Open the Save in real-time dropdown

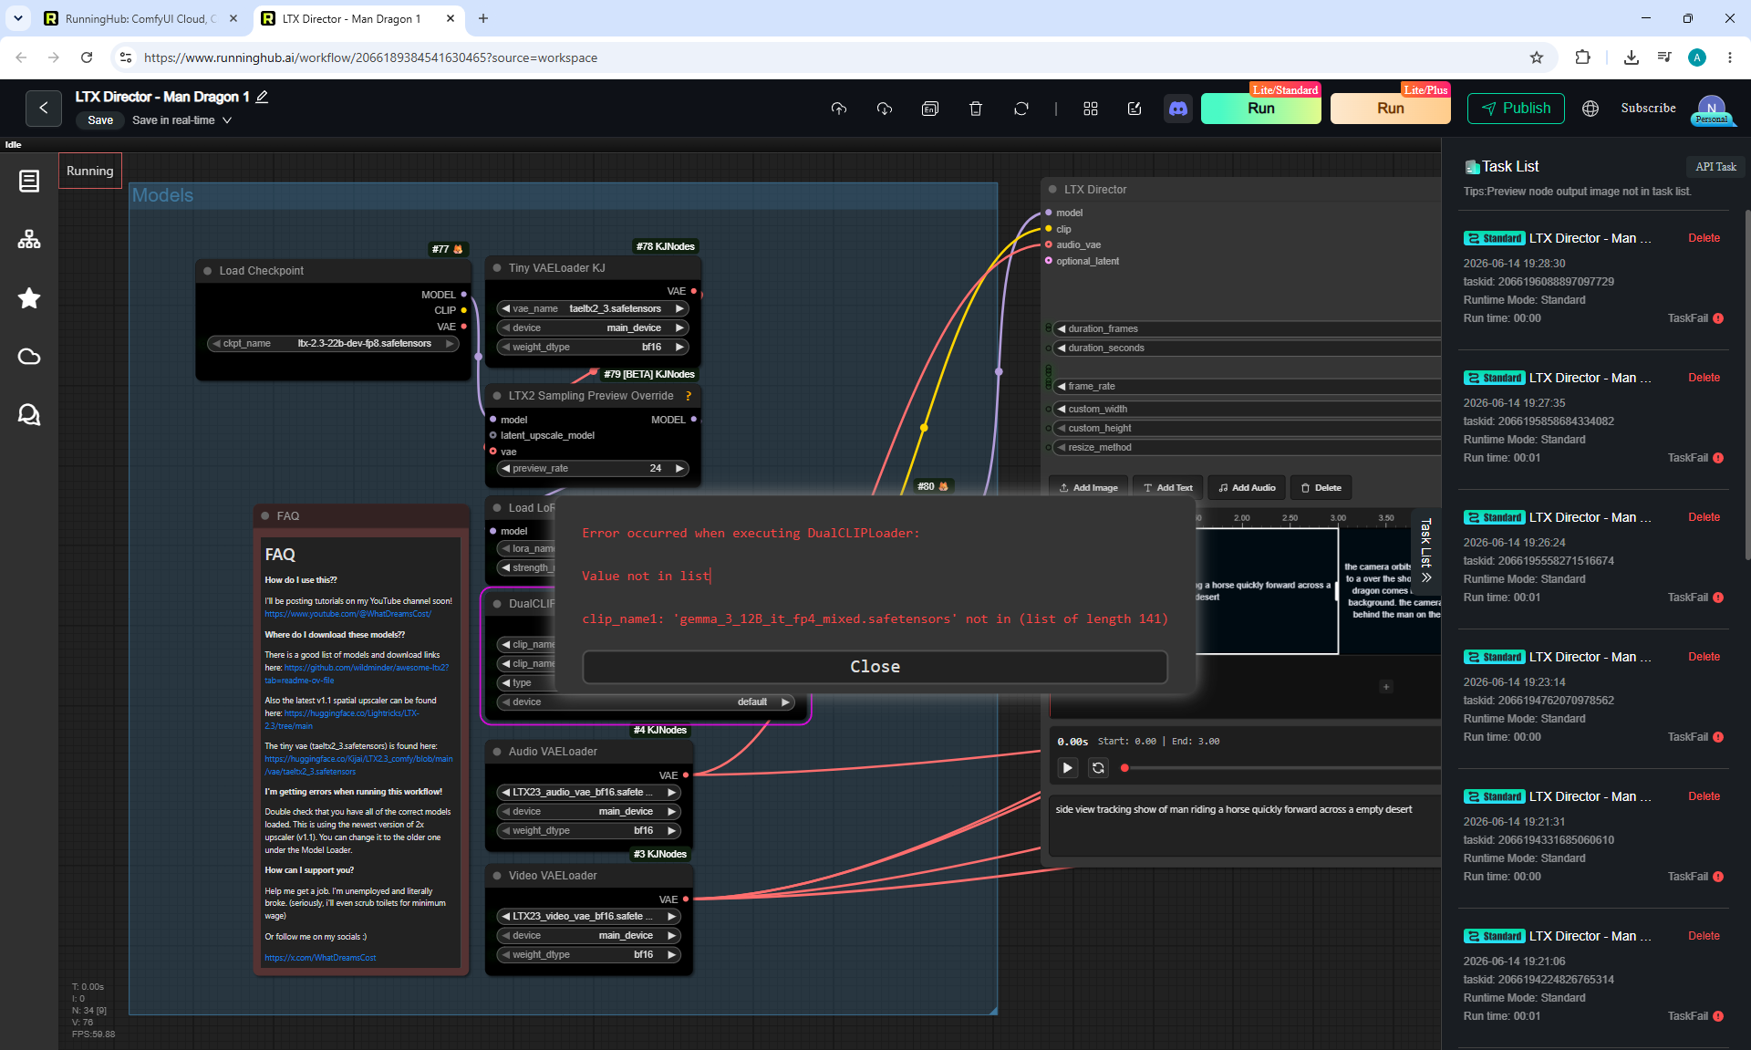click(x=182, y=120)
